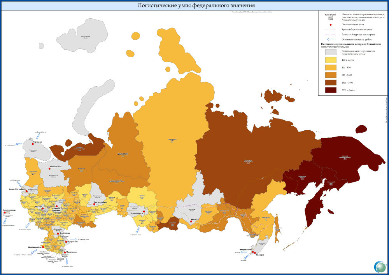Click the blue arrow right of Астрахань
This screenshot has height=275, width=389.
coord(74,240)
